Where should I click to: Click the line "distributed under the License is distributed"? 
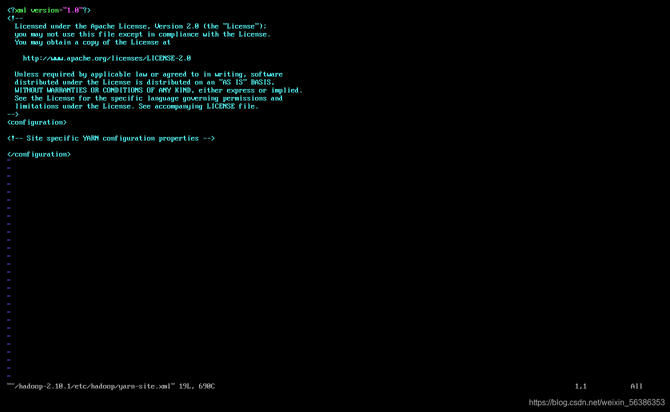(144, 82)
